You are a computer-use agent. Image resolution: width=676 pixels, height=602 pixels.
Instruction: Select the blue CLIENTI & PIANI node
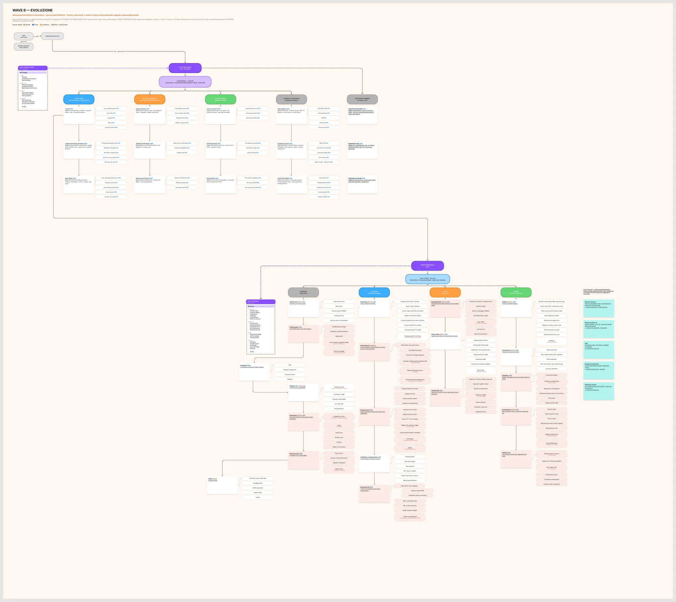coord(79,99)
